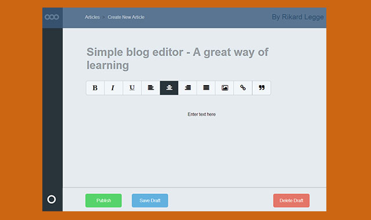Insert a hyperlink with the chain icon
The height and width of the screenshot is (220, 371).
pos(243,88)
